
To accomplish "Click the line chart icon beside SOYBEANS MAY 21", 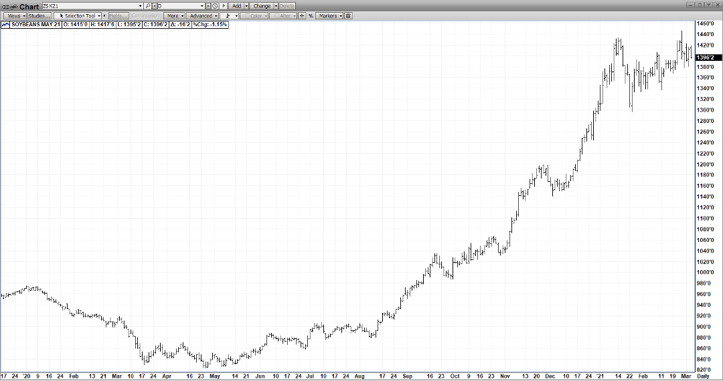I will pos(5,24).
